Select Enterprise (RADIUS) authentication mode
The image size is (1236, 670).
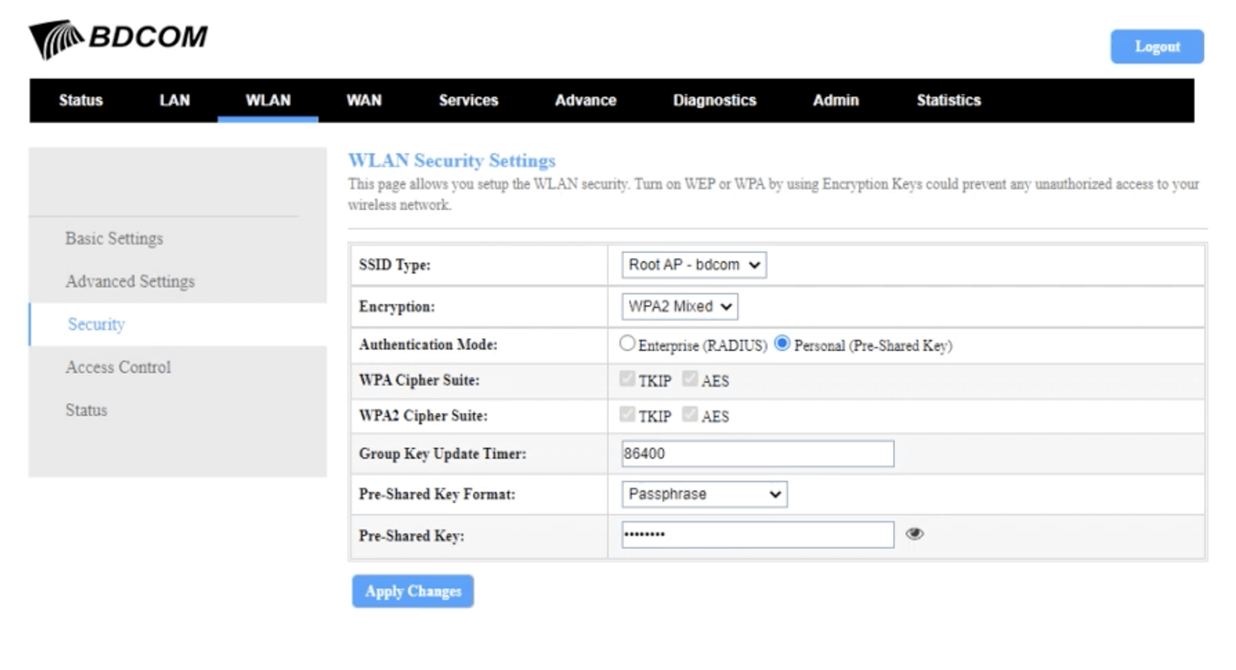pos(627,344)
